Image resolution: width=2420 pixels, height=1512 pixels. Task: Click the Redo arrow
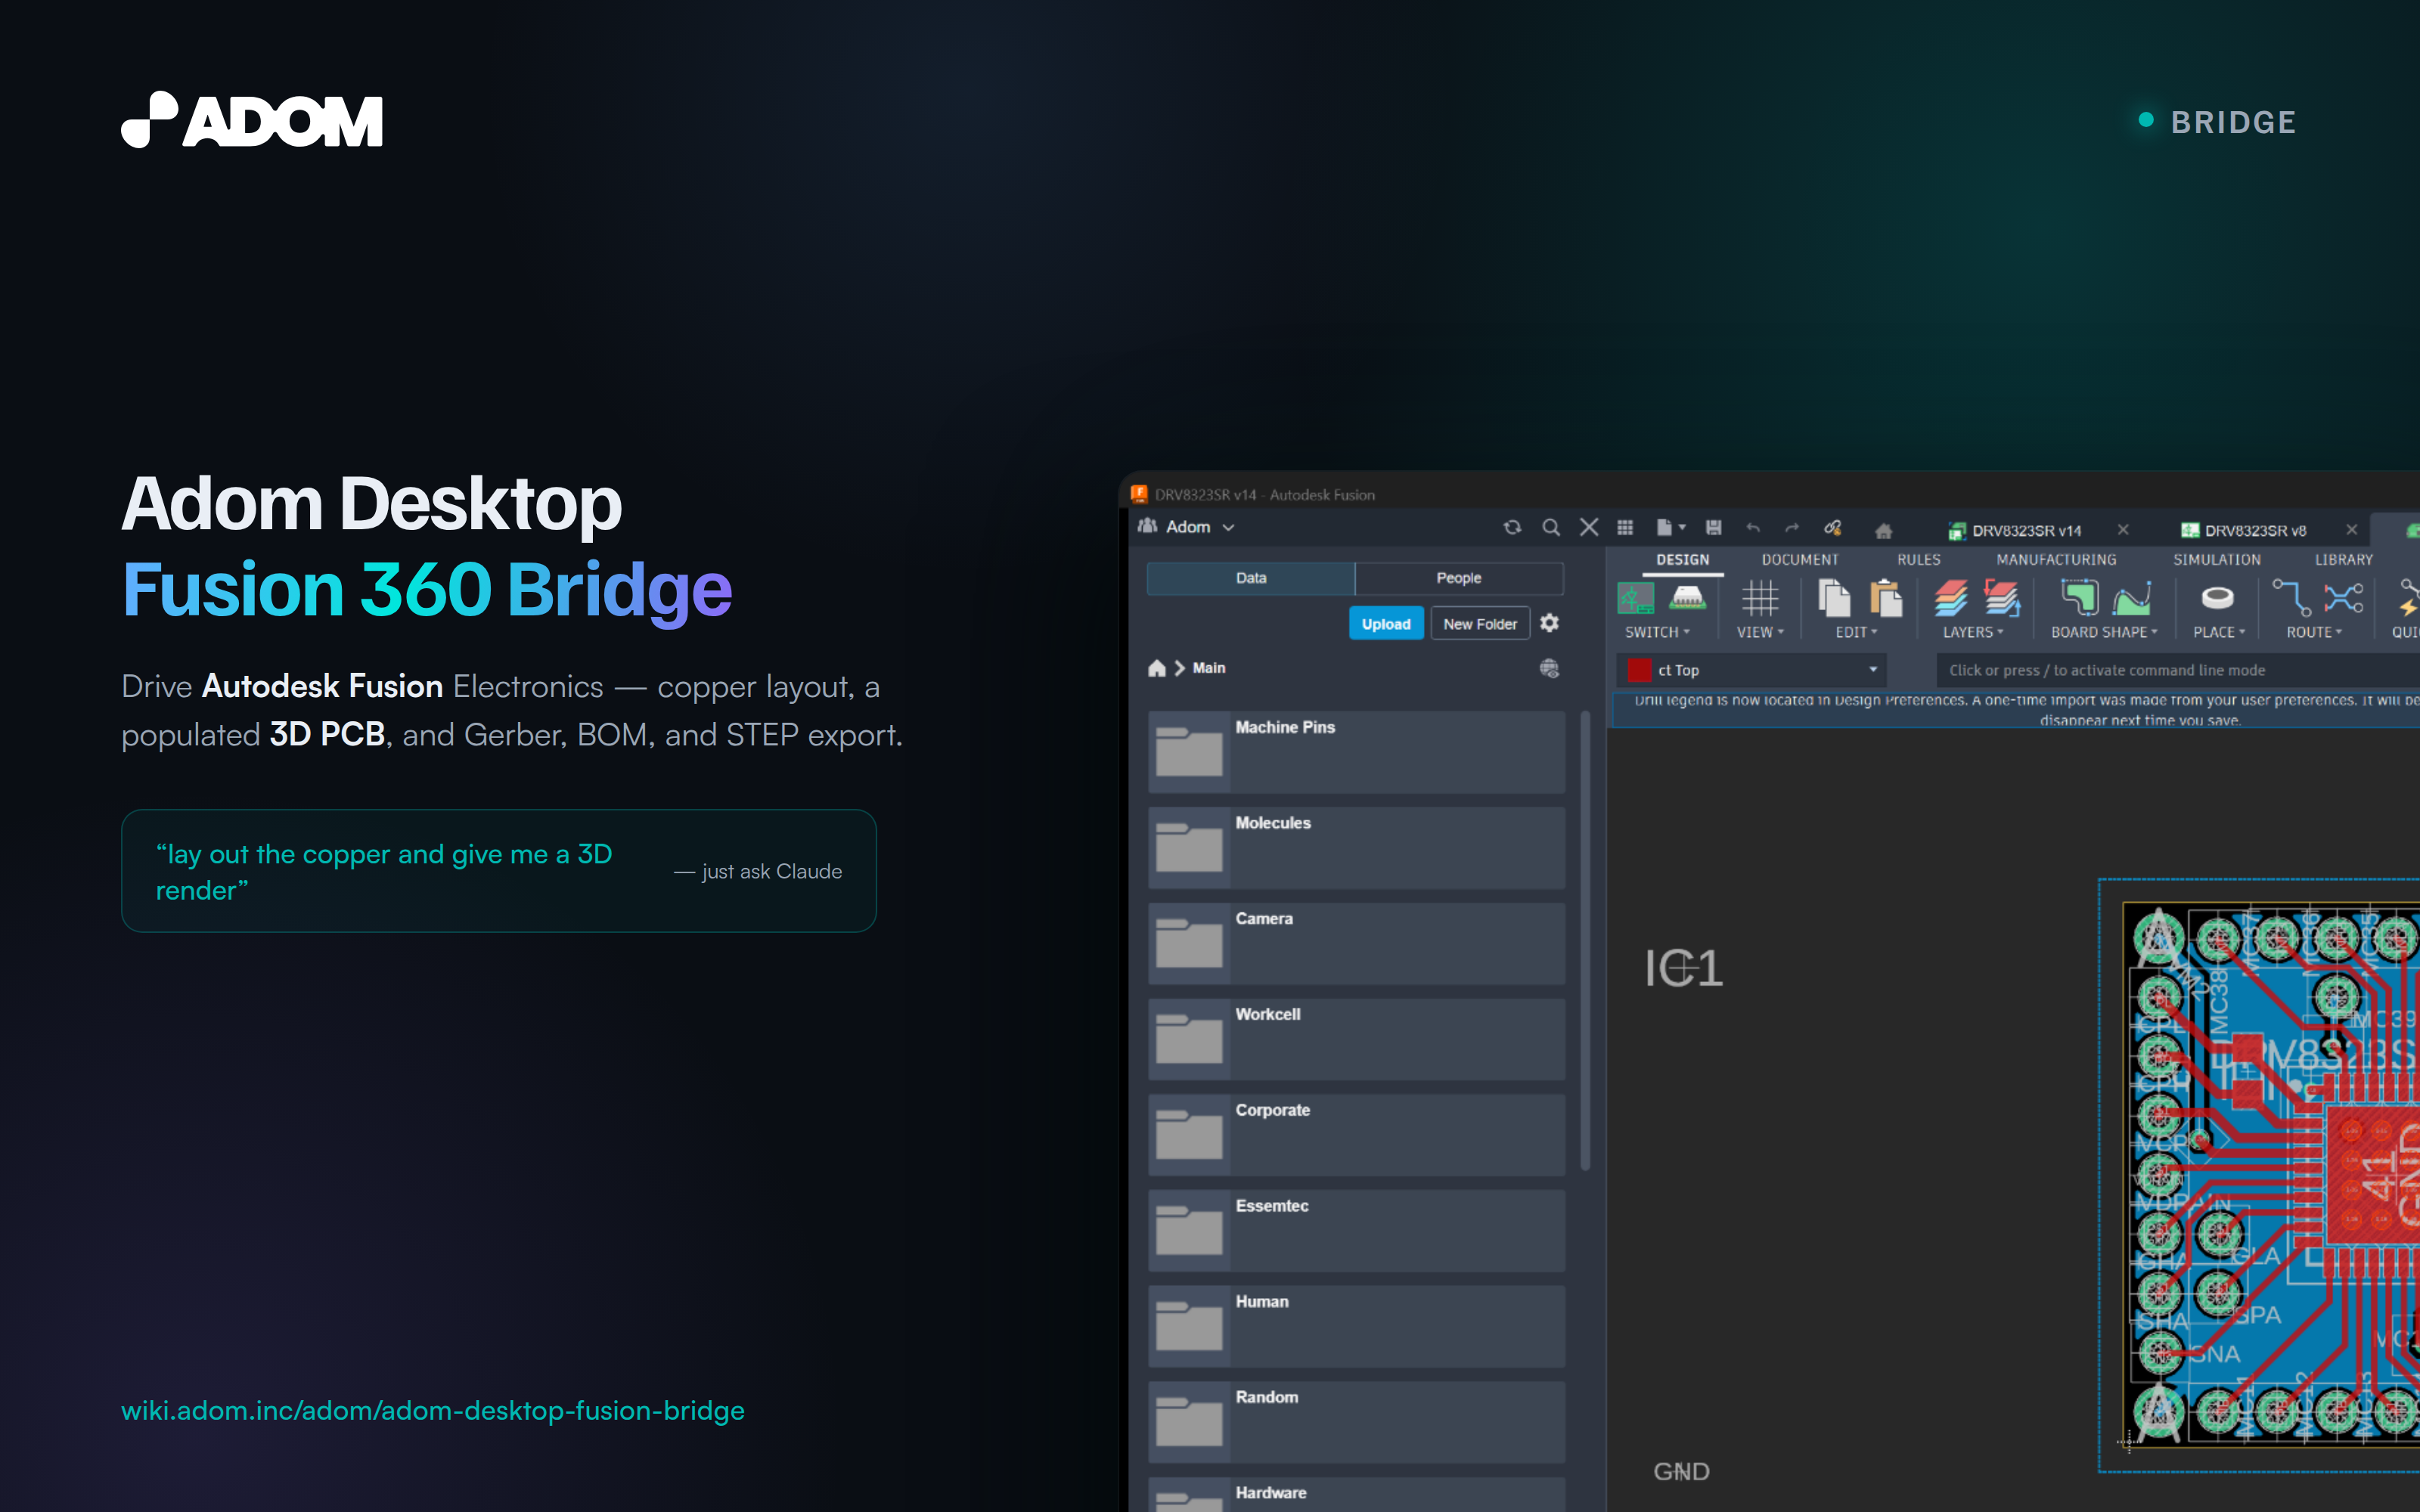[1792, 528]
